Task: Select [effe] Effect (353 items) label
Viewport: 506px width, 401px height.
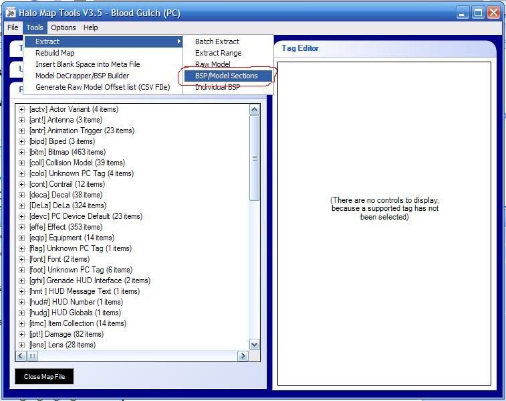Action: point(66,227)
